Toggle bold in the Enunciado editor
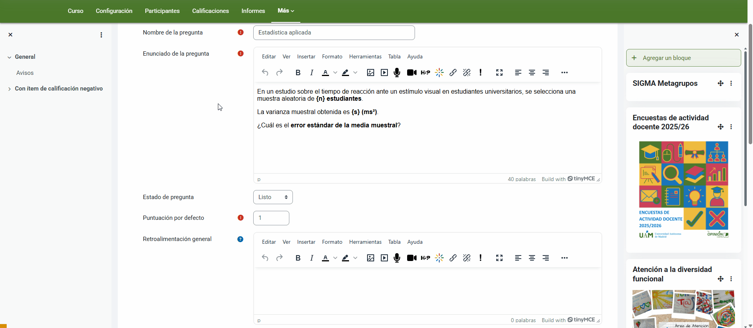Screen dimensions: 753x328 [298, 72]
